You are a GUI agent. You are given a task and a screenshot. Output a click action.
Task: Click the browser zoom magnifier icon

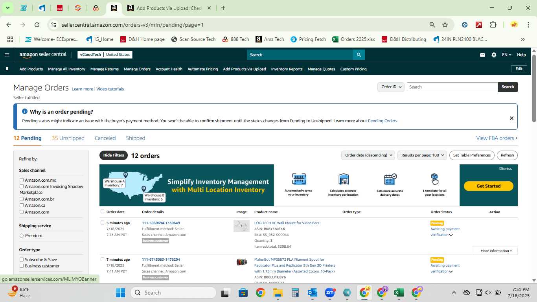(432, 25)
